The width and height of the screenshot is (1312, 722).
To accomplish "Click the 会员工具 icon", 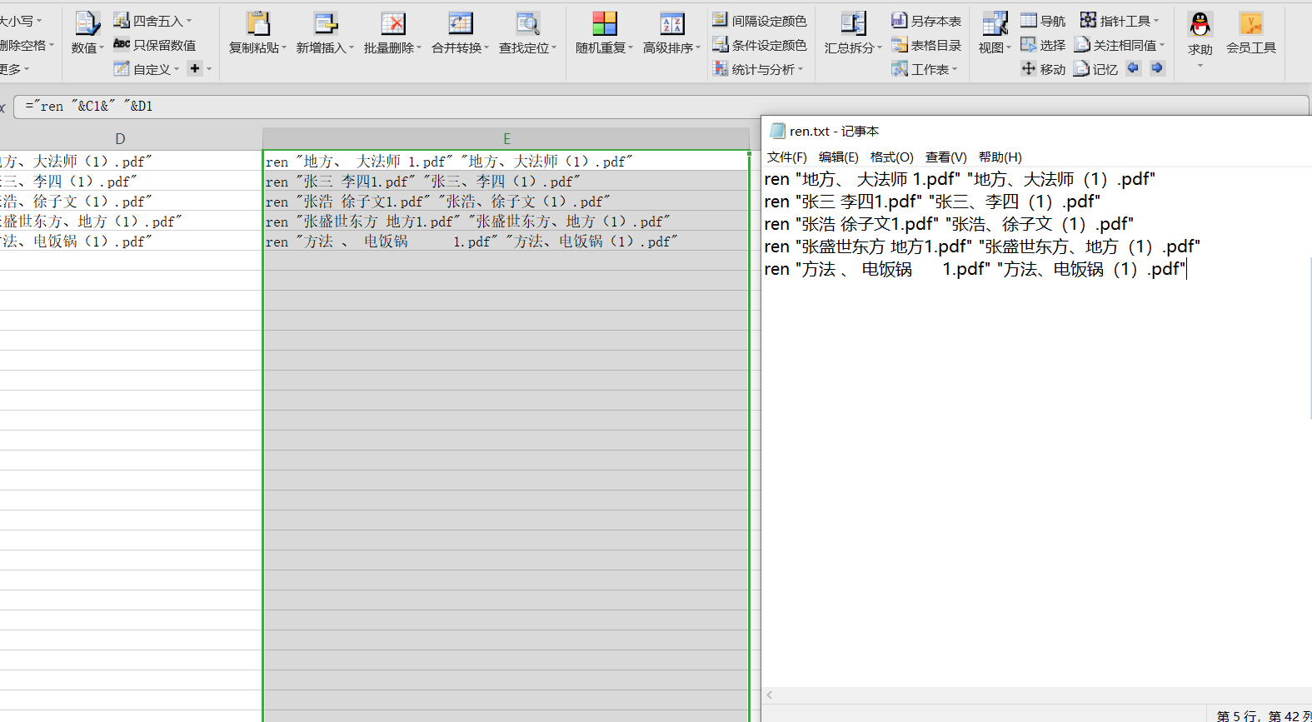I will 1250,23.
